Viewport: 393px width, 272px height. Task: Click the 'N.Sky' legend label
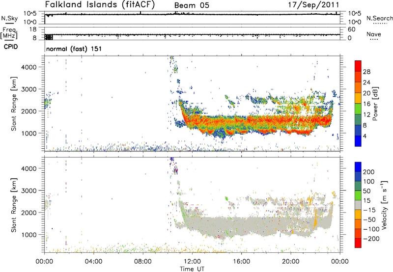pyautogui.click(x=9, y=18)
